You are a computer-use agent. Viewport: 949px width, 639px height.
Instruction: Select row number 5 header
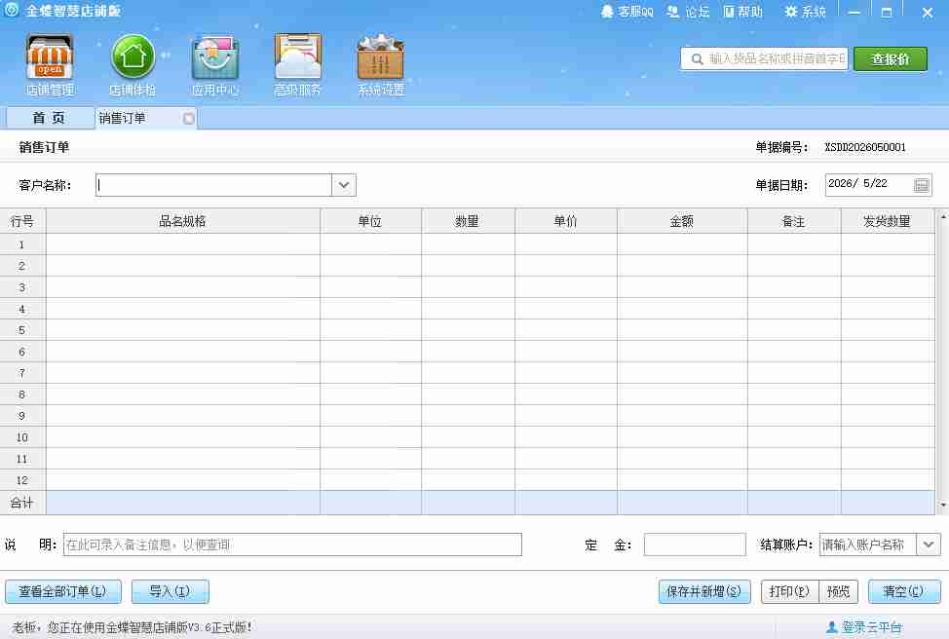22,330
